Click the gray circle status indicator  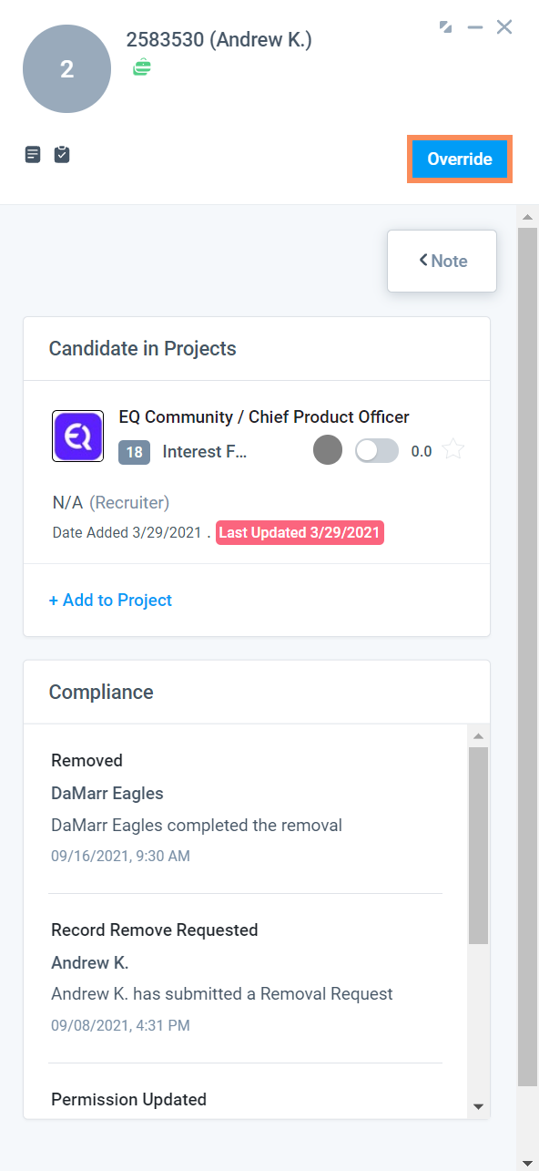[x=328, y=450]
